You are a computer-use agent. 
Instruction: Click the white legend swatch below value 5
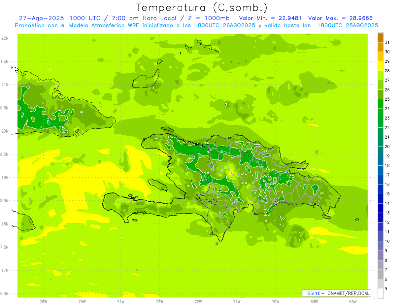(380, 293)
